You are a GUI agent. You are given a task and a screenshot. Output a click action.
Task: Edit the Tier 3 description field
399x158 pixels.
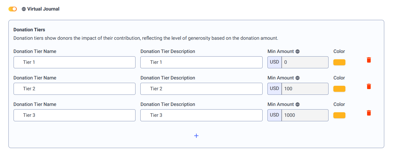[201, 115]
